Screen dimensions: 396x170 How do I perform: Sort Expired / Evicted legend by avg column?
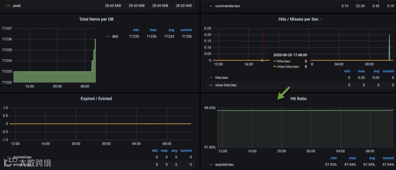point(174,151)
